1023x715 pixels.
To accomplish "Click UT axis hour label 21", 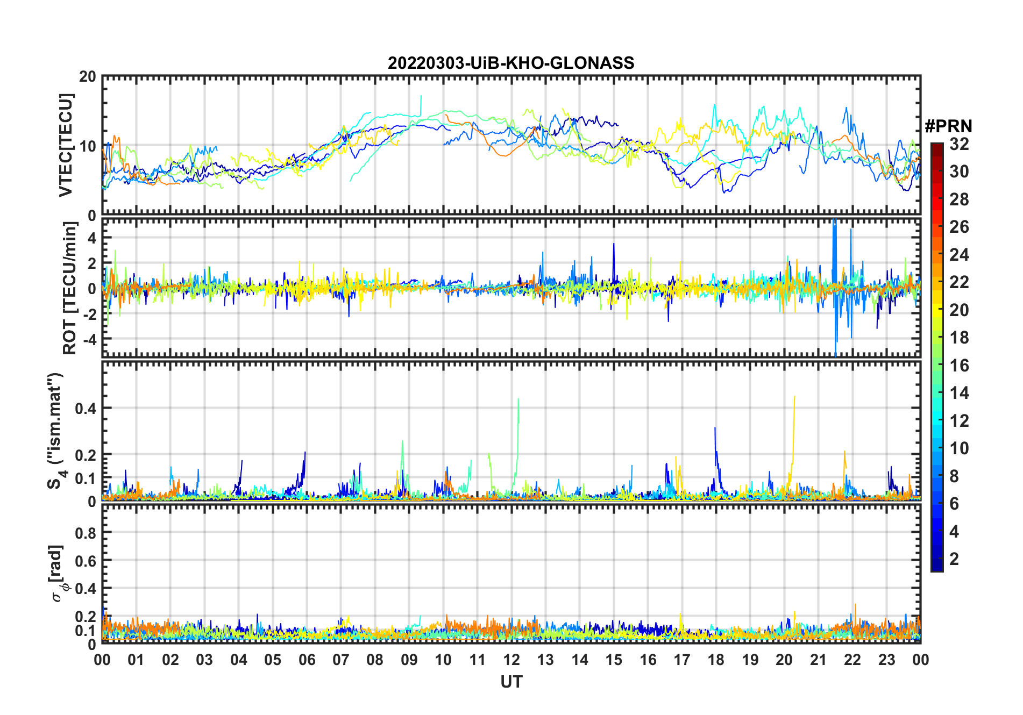I will point(818,660).
